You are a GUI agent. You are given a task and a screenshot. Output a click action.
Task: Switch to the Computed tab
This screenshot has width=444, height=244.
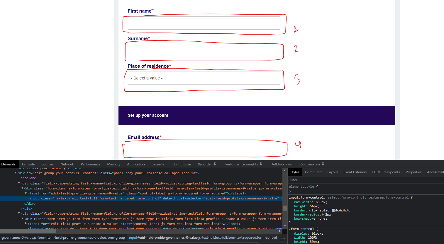coord(313,172)
